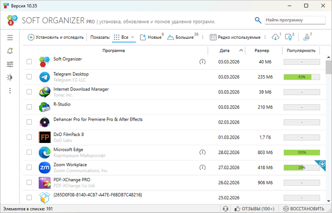Screen dimensions: 332x213
Task: Check the Telegram Desktop checkbox
Action: click(29, 77)
